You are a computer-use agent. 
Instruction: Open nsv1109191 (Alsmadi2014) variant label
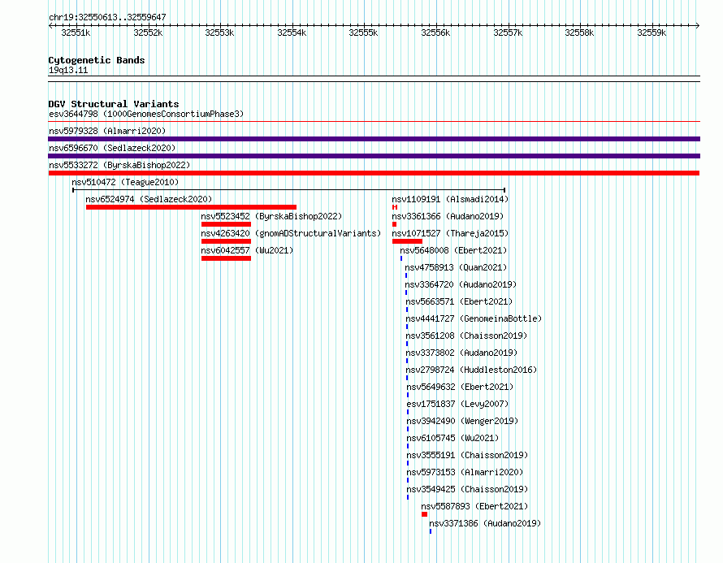[x=450, y=199]
